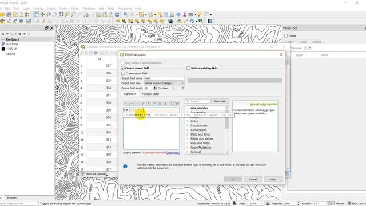Click the Pan Map to Selection icon
366x206 pixels.
point(42,14)
